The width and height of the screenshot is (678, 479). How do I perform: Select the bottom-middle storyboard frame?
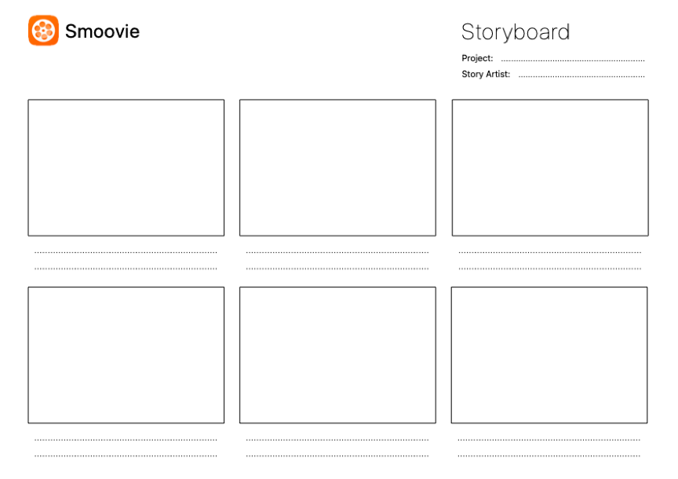point(337,355)
